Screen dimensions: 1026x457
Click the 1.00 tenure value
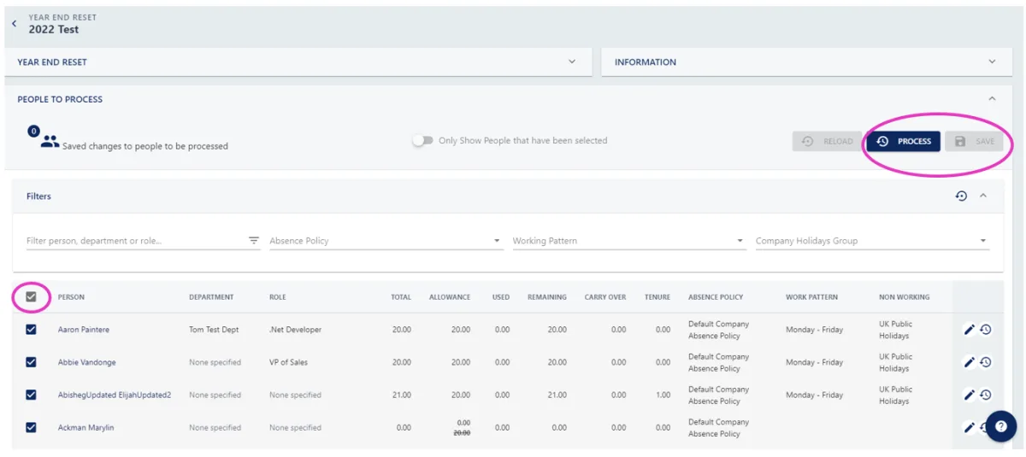coord(663,395)
